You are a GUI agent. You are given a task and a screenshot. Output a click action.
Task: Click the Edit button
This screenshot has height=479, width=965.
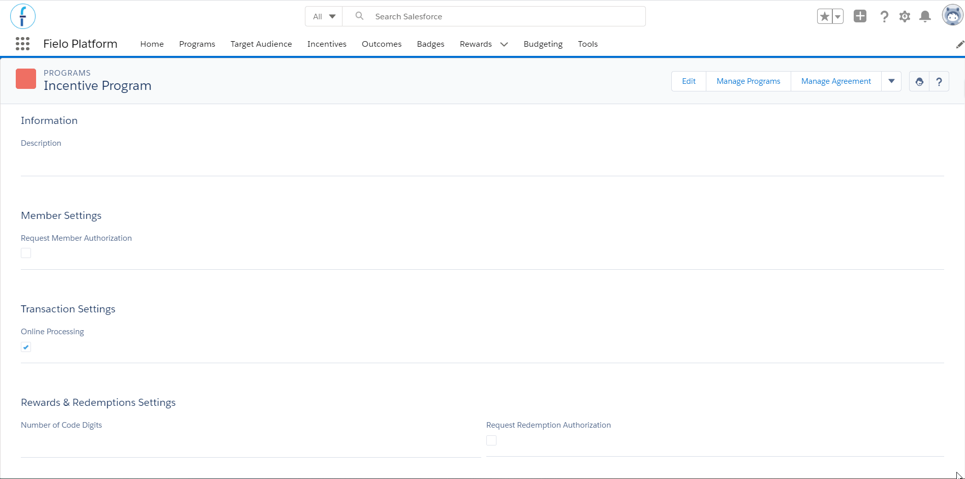pos(689,81)
